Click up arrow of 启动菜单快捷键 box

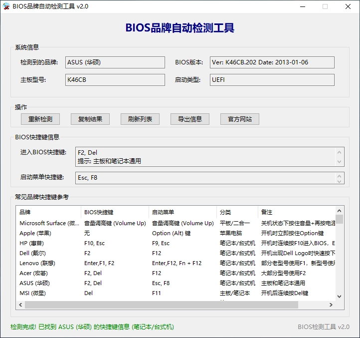340,176
